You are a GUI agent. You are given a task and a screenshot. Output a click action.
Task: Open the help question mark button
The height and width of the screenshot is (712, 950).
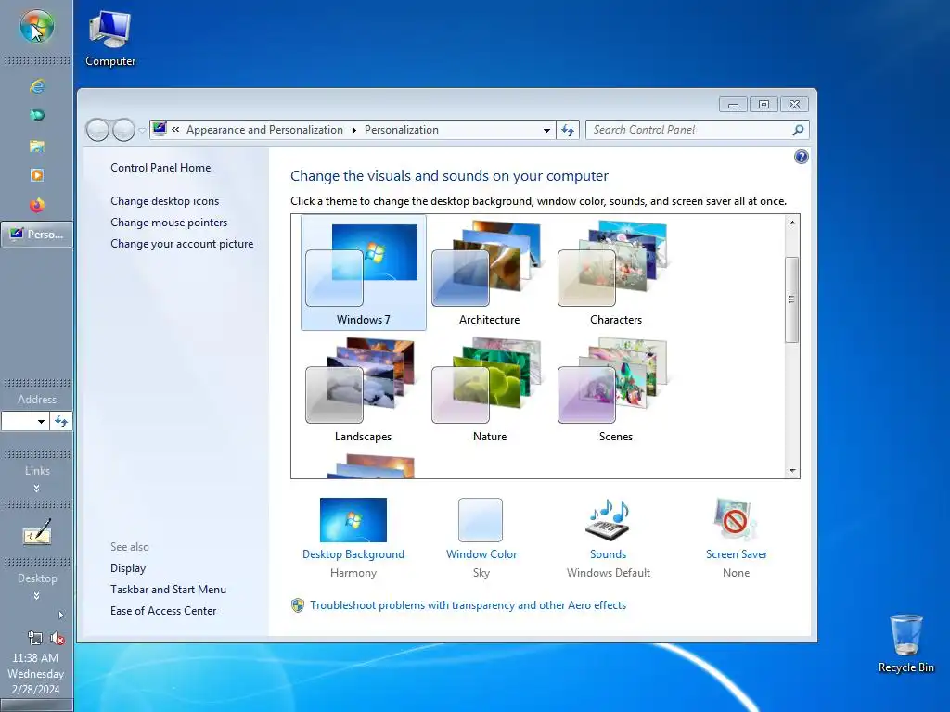click(x=801, y=157)
